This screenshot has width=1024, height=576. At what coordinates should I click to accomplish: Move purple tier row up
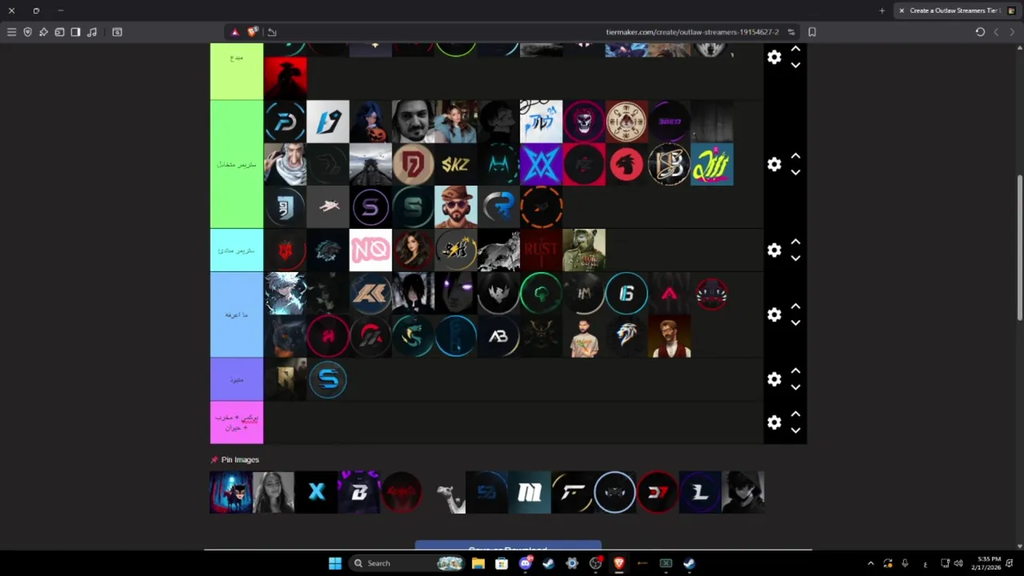pyautogui.click(x=795, y=371)
